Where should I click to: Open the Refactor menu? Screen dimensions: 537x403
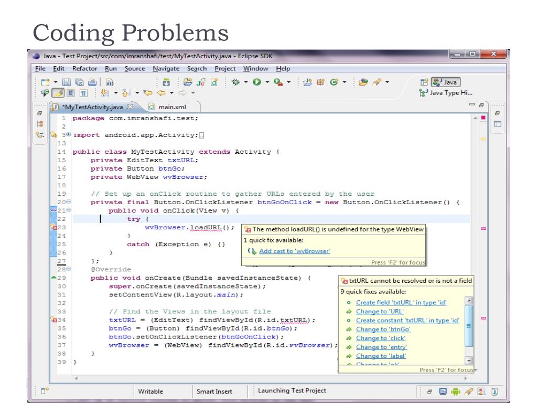coord(84,69)
